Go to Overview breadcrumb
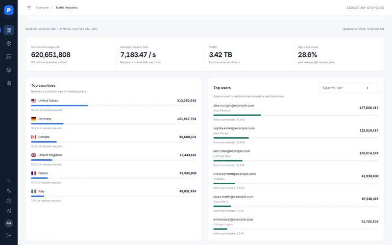Viewport: 392px width, 245px height. pos(42,8)
